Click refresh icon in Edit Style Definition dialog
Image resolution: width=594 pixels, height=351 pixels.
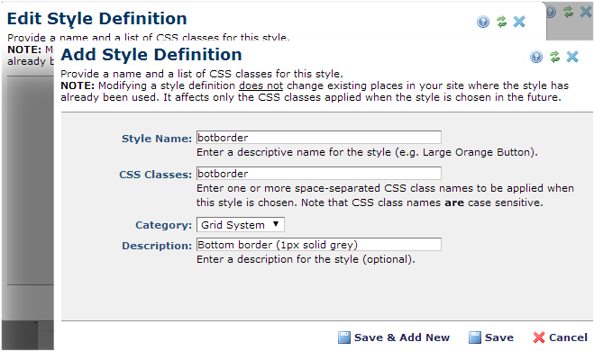(501, 22)
